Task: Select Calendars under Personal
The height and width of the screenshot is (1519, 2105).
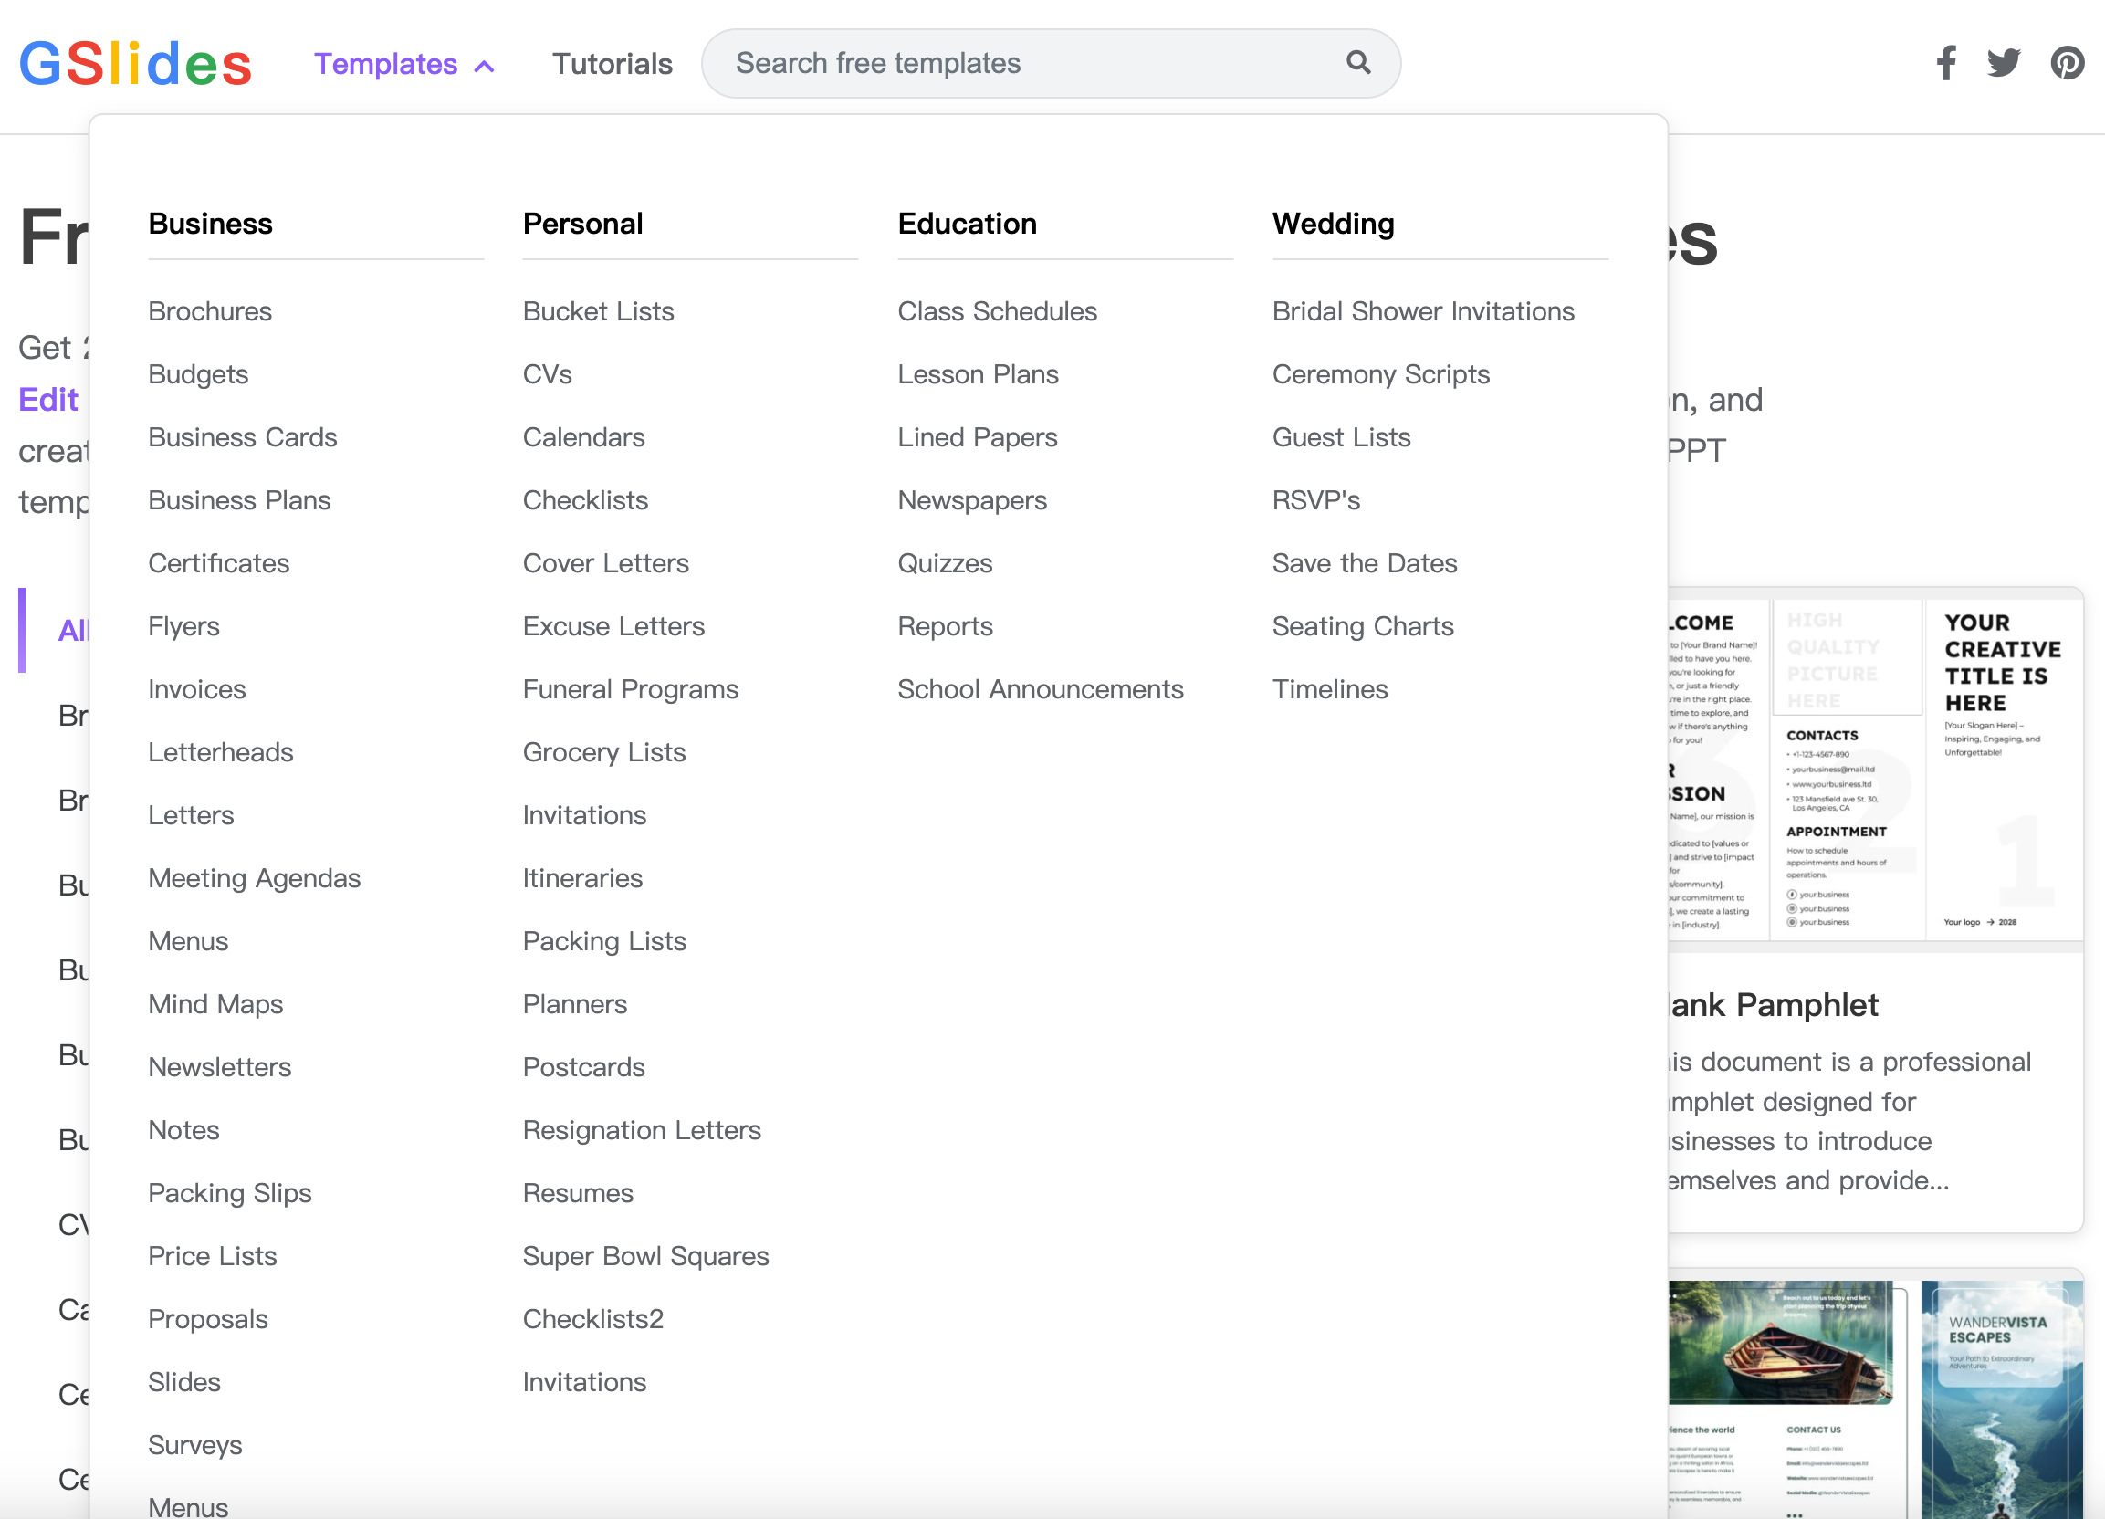Action: (583, 437)
